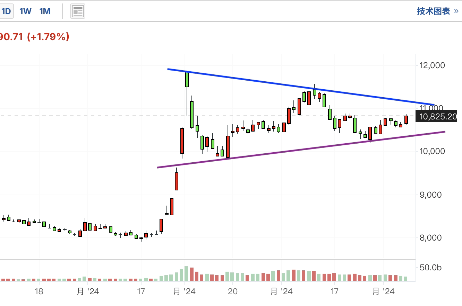Click the date label 18 on time axis
Image resolution: width=462 pixels, height=306 pixels.
click(39, 291)
